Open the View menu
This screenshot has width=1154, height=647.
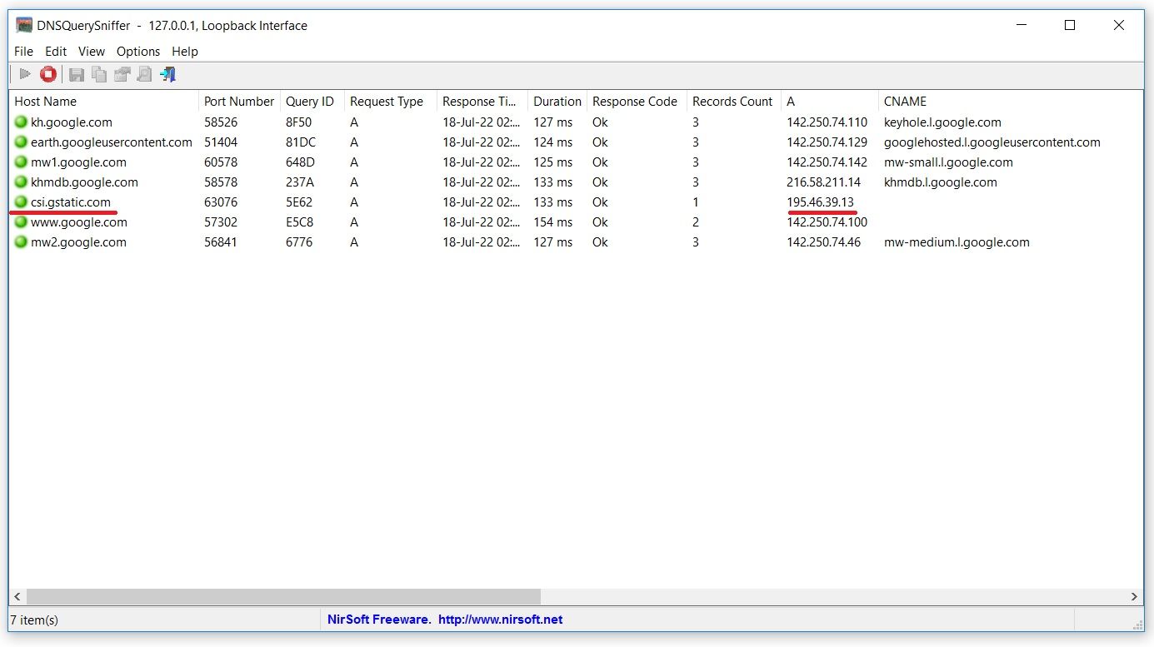92,51
